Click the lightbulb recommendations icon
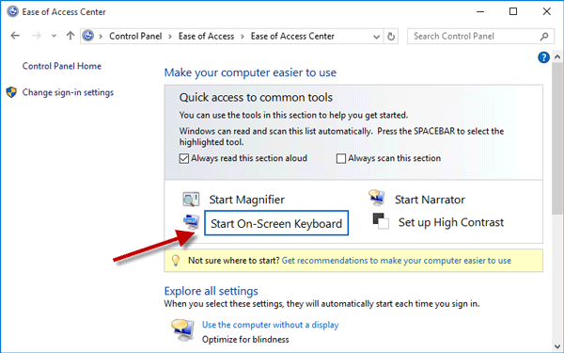This screenshot has height=353, width=564. click(x=176, y=261)
